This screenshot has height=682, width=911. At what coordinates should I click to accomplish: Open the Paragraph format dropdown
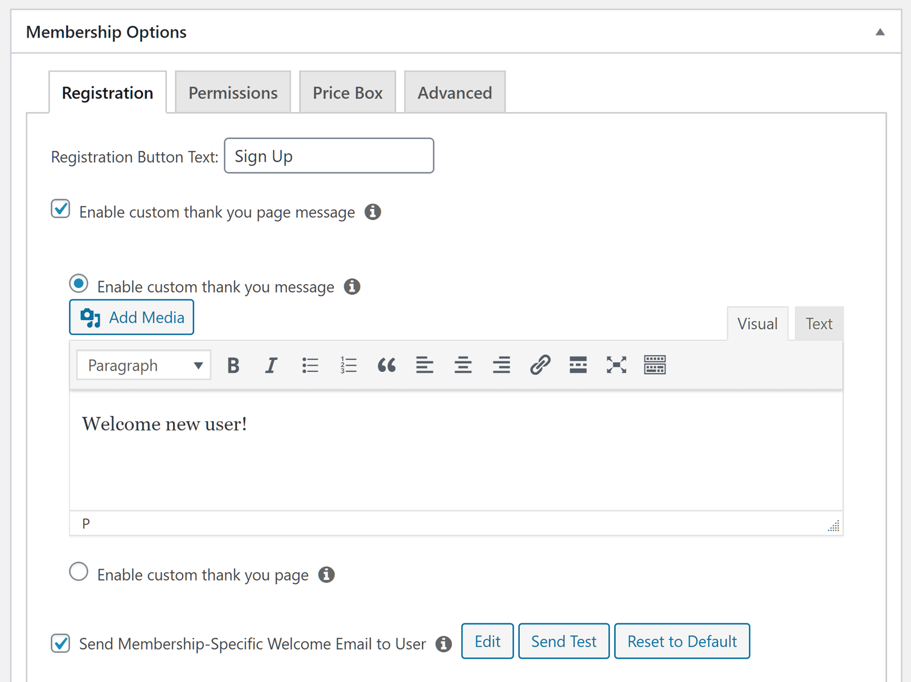[x=144, y=365]
